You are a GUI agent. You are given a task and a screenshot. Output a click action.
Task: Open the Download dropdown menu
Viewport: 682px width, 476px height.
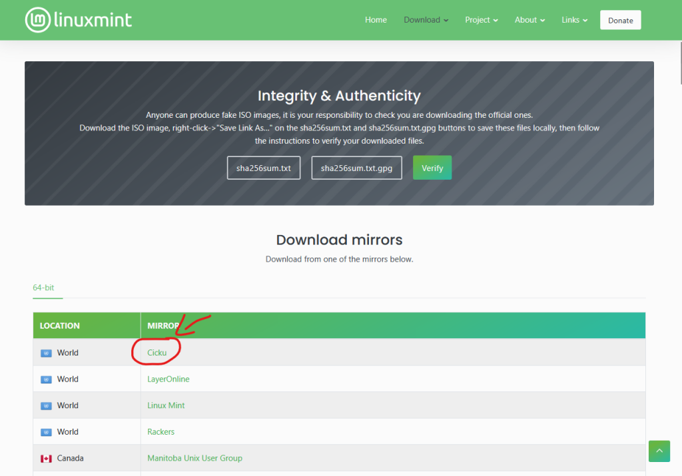coord(426,20)
